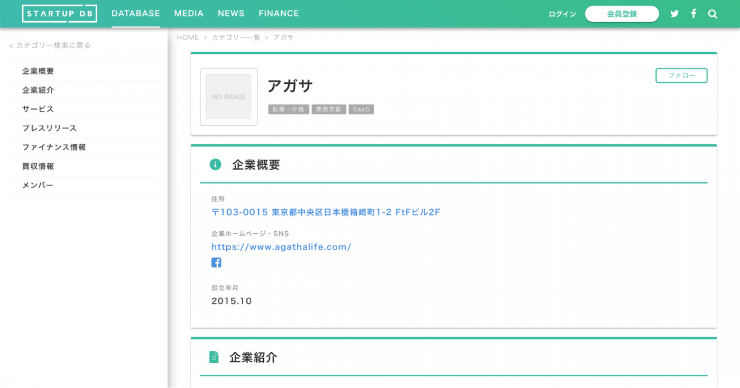Click the magnifying glass search icon
This screenshot has height=388, width=740.
click(713, 14)
